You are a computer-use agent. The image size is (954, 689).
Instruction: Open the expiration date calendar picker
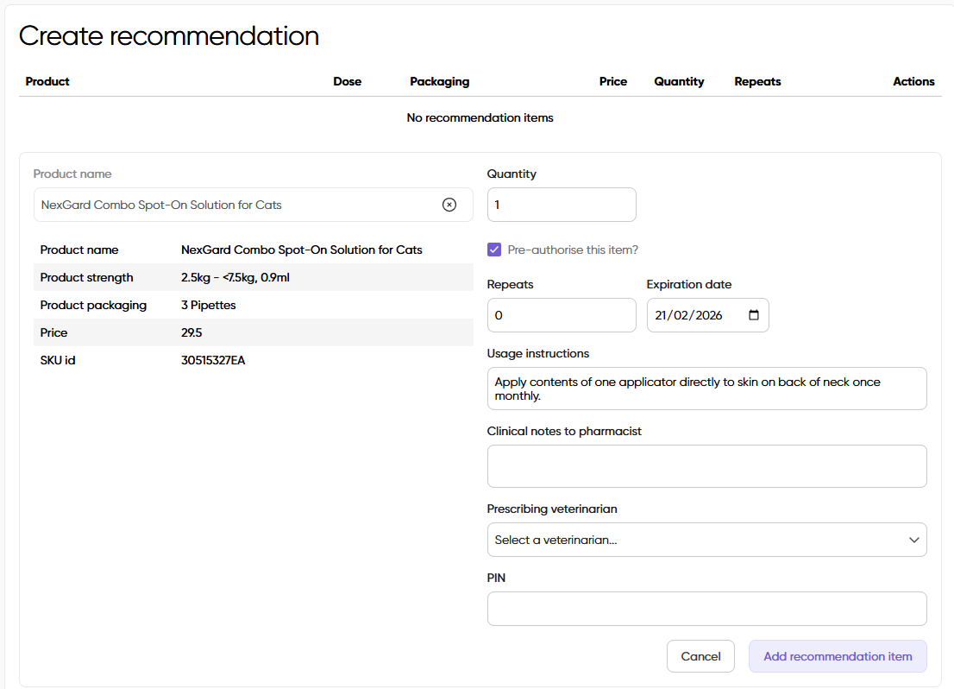tap(754, 315)
